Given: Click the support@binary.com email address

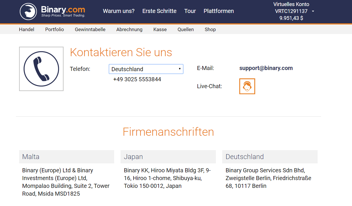Looking at the screenshot, I should 266,68.
